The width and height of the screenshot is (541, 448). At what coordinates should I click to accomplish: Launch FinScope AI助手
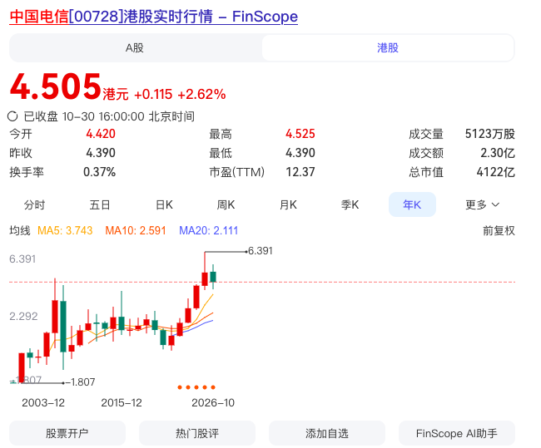pos(457,433)
